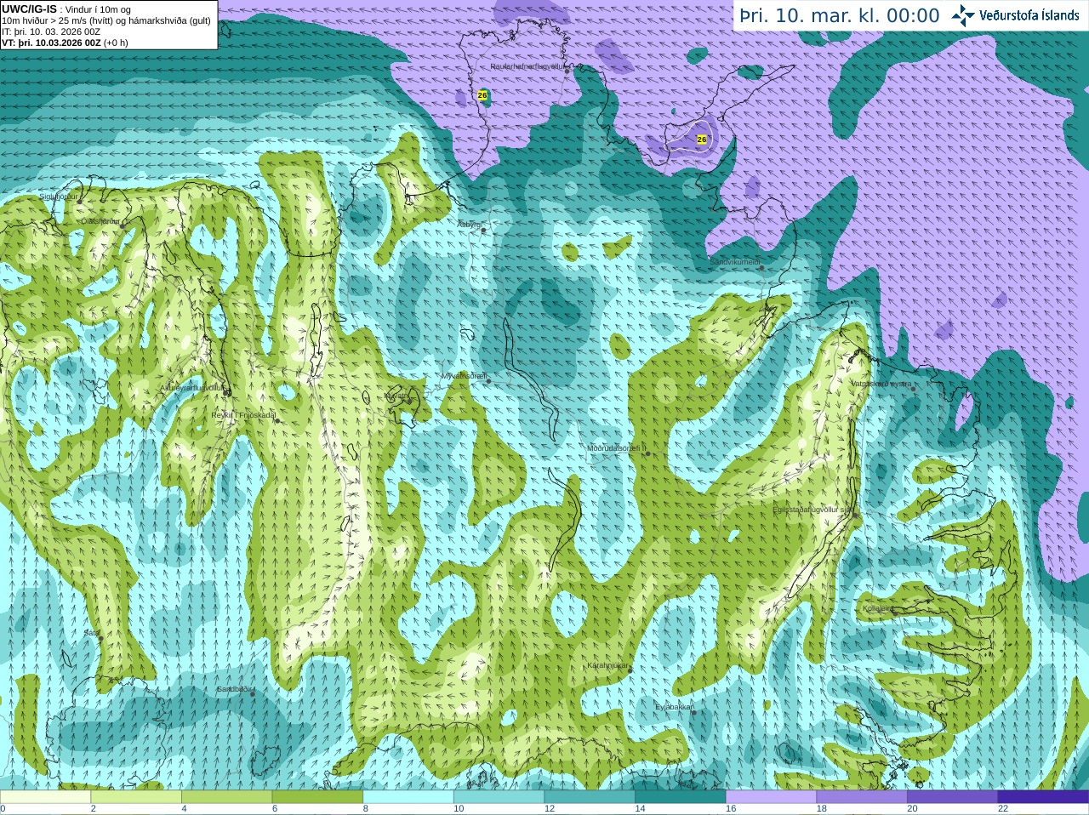Viewport: 1089px width, 815px height.
Task: Click the 10–12 m/s light teal legend swatch
Action: [499, 797]
